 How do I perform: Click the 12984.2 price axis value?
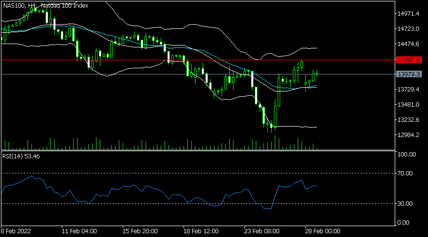point(408,135)
